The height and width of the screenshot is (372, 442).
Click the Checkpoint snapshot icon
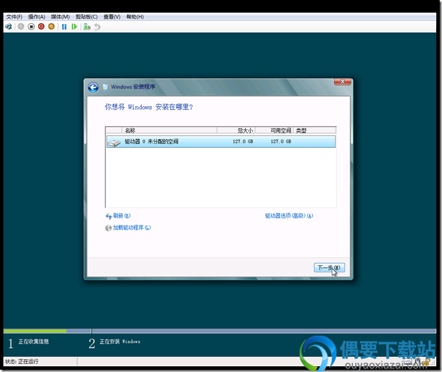tap(87, 26)
